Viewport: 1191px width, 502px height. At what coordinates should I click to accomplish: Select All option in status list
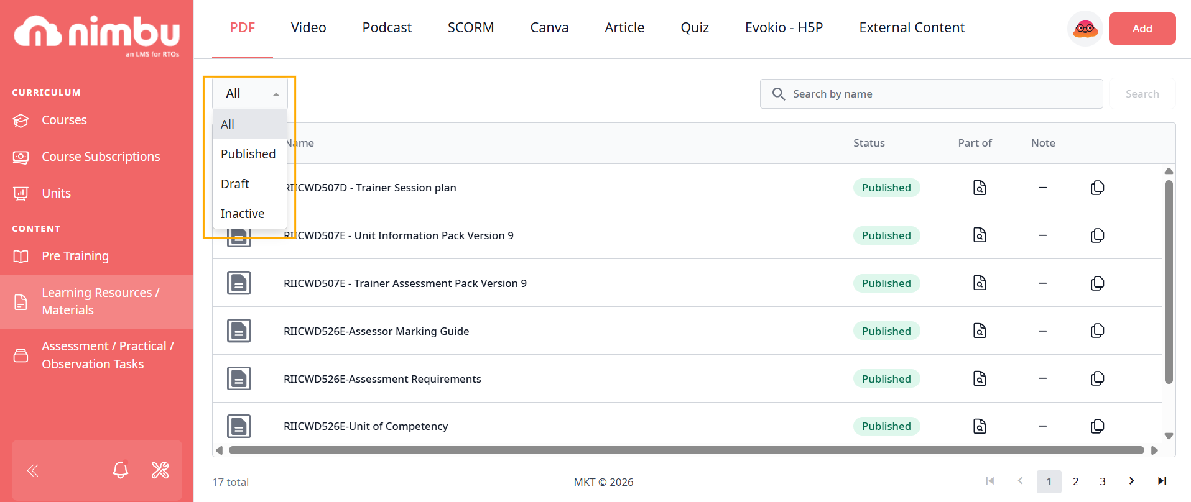pyautogui.click(x=250, y=124)
